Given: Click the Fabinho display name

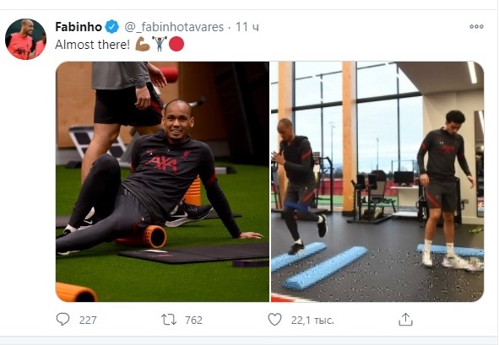Looking at the screenshot, I should pos(79,27).
